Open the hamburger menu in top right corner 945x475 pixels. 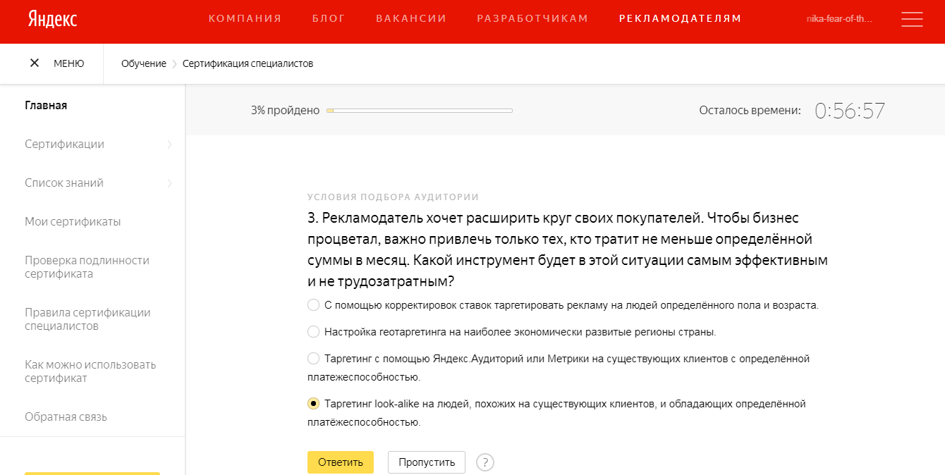click(x=912, y=19)
